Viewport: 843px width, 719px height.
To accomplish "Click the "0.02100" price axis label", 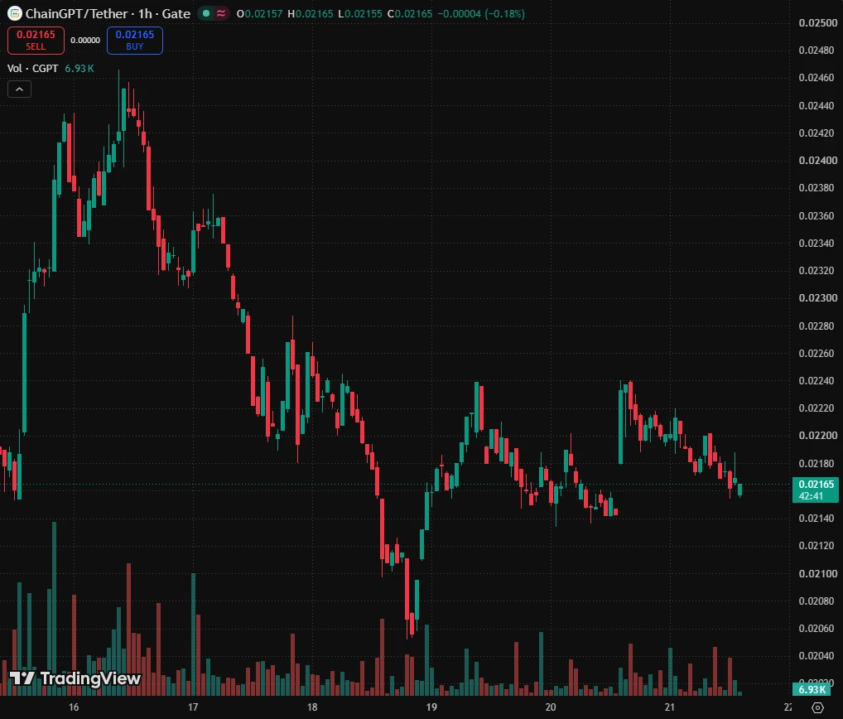I will click(x=817, y=573).
